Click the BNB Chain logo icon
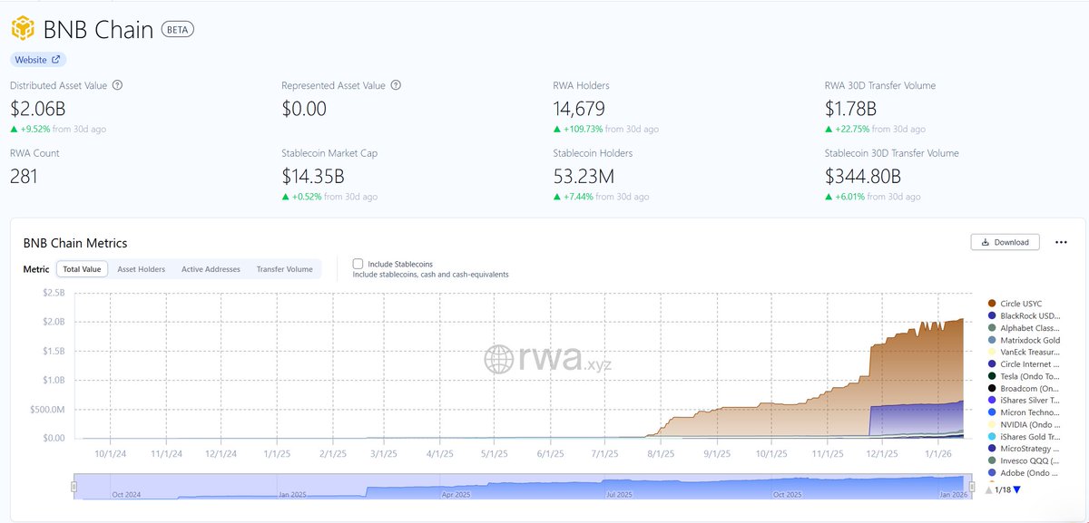1089x523 pixels. 24,29
